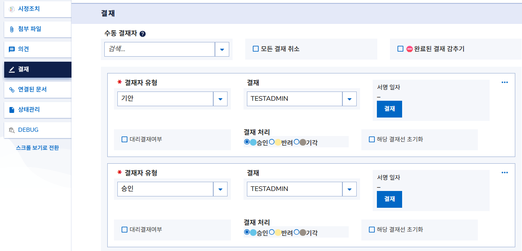Click the 시정조치 sidebar icon
This screenshot has height=251, width=522.
(12, 9)
